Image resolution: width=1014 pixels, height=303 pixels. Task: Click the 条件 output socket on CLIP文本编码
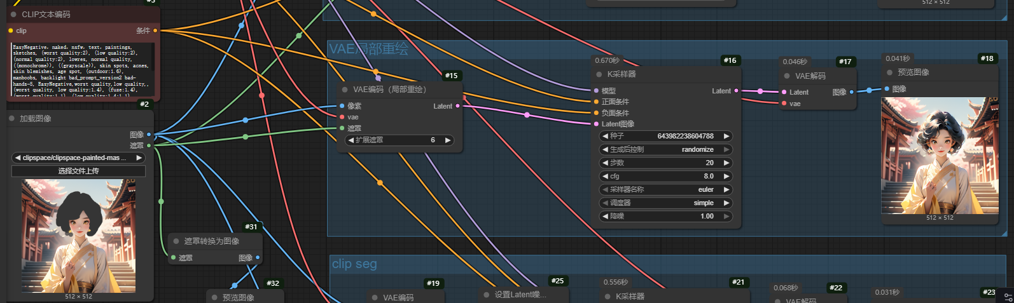click(155, 30)
